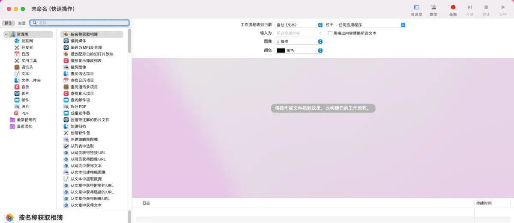Open the 图像 操作 image dropdown
The height and width of the screenshot is (223, 514).
pyautogui.click(x=299, y=42)
